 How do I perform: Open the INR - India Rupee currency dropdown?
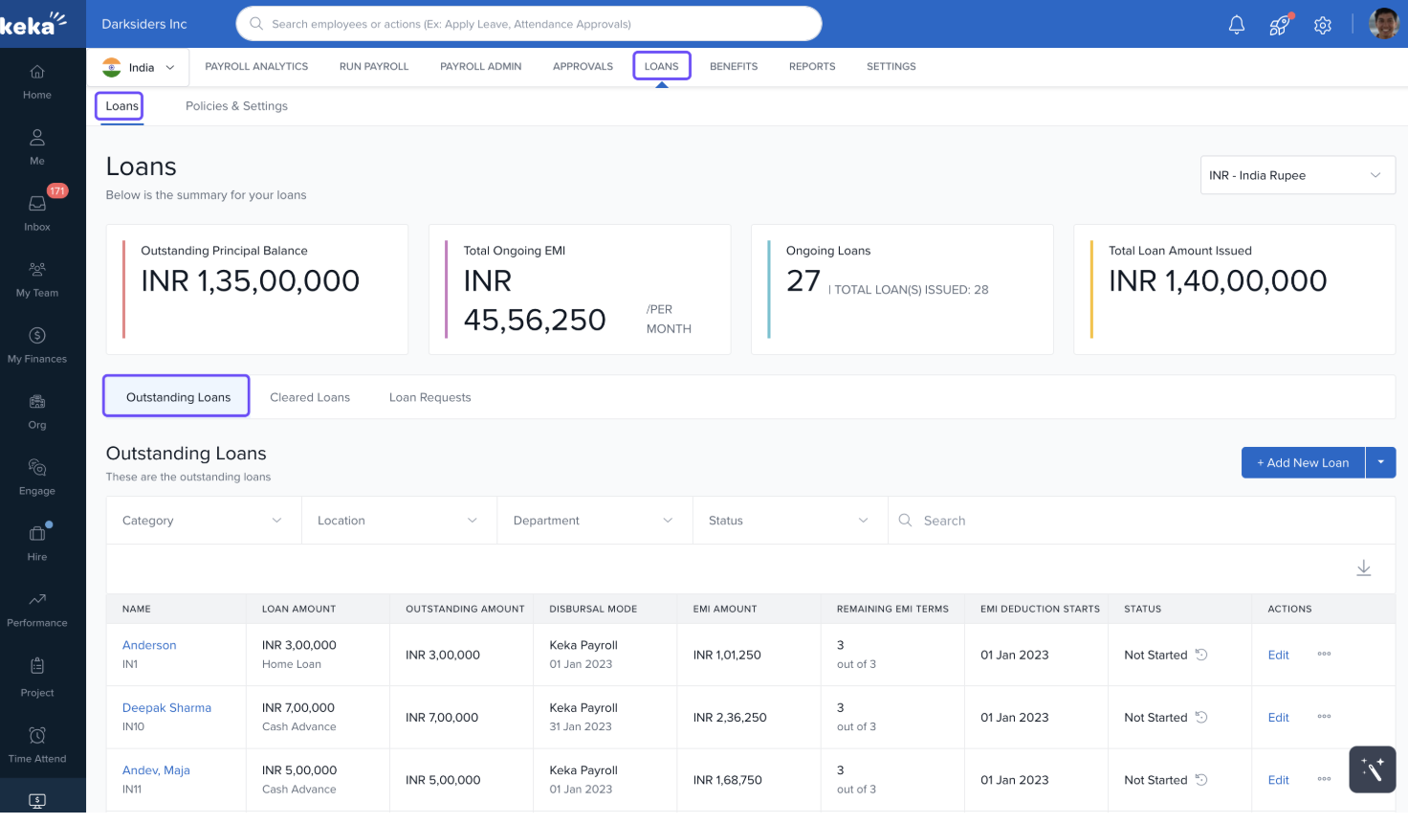tap(1296, 175)
